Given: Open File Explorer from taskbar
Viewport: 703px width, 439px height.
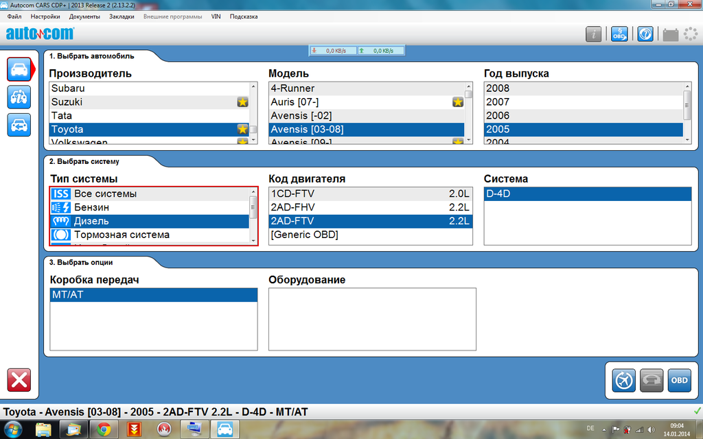Looking at the screenshot, I should pyautogui.click(x=44, y=429).
